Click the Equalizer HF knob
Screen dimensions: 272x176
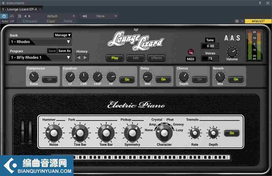111,77
